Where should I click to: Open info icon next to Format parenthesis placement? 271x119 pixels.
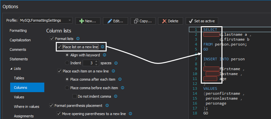coord(107,105)
